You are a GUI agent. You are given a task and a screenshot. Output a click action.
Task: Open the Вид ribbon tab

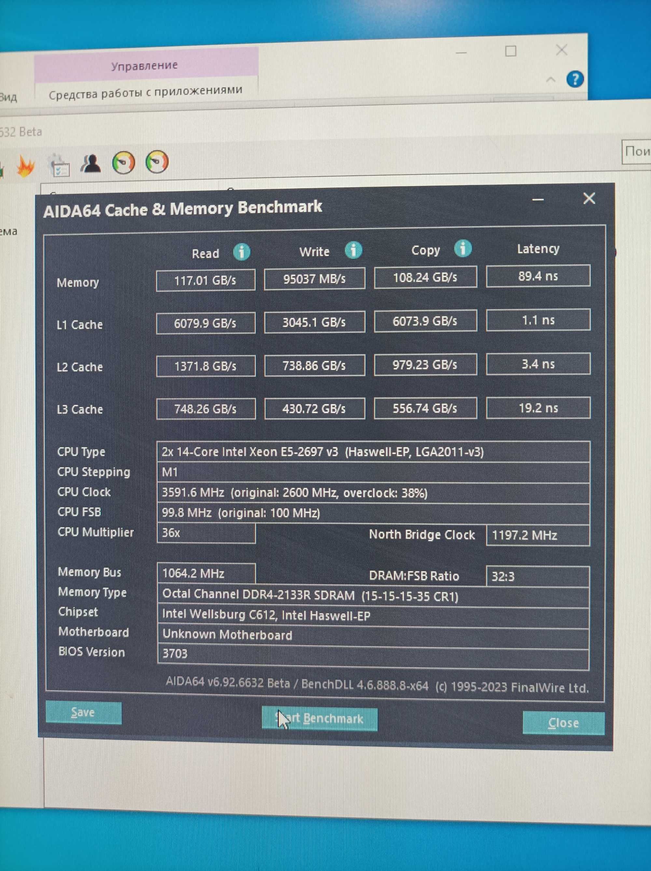[8, 97]
